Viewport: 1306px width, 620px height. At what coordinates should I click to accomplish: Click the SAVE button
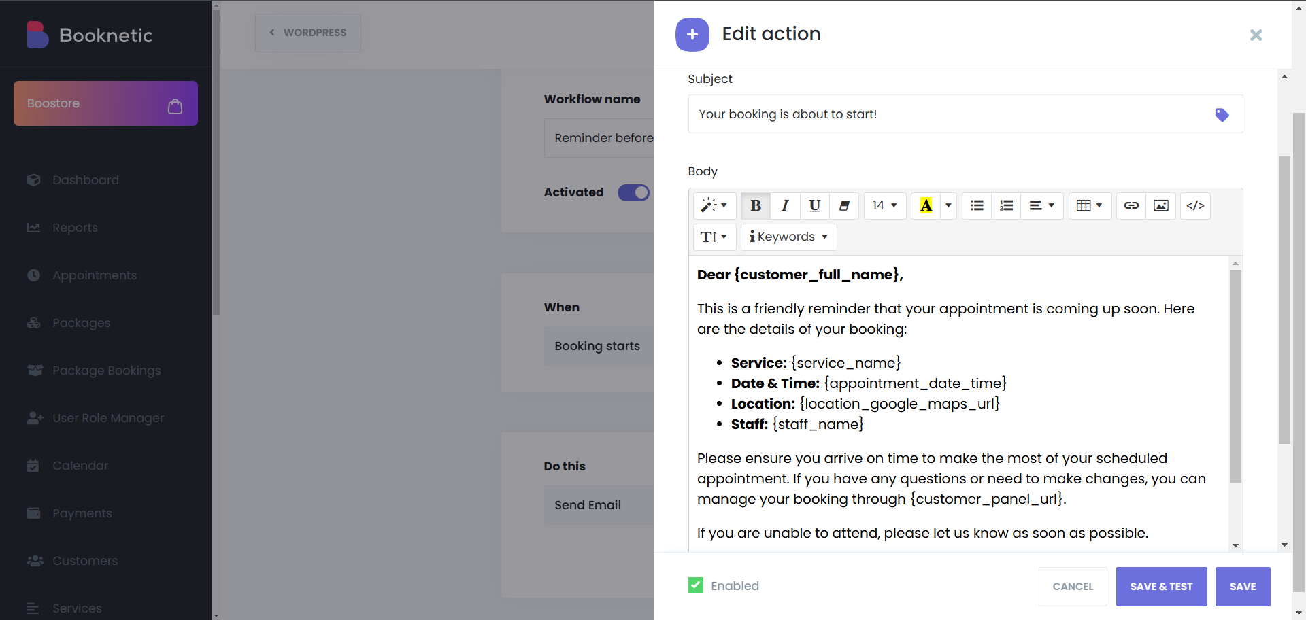[1243, 587]
